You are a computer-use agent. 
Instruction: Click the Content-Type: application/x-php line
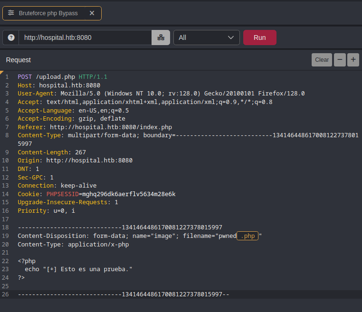point(73,245)
